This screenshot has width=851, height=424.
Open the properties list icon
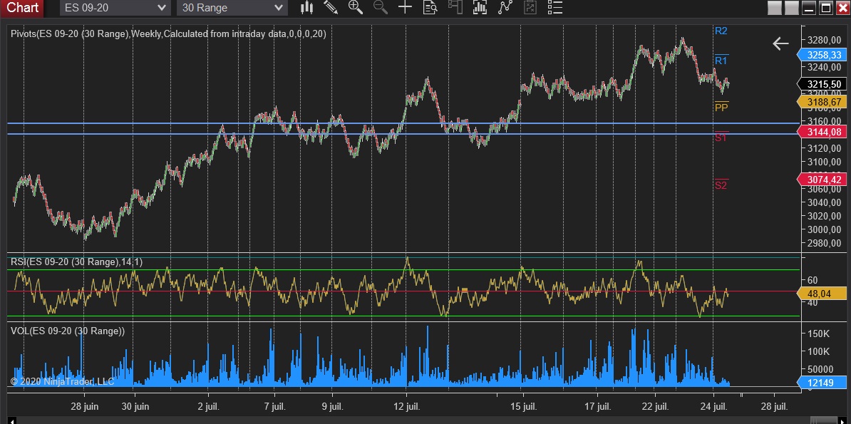(x=555, y=8)
